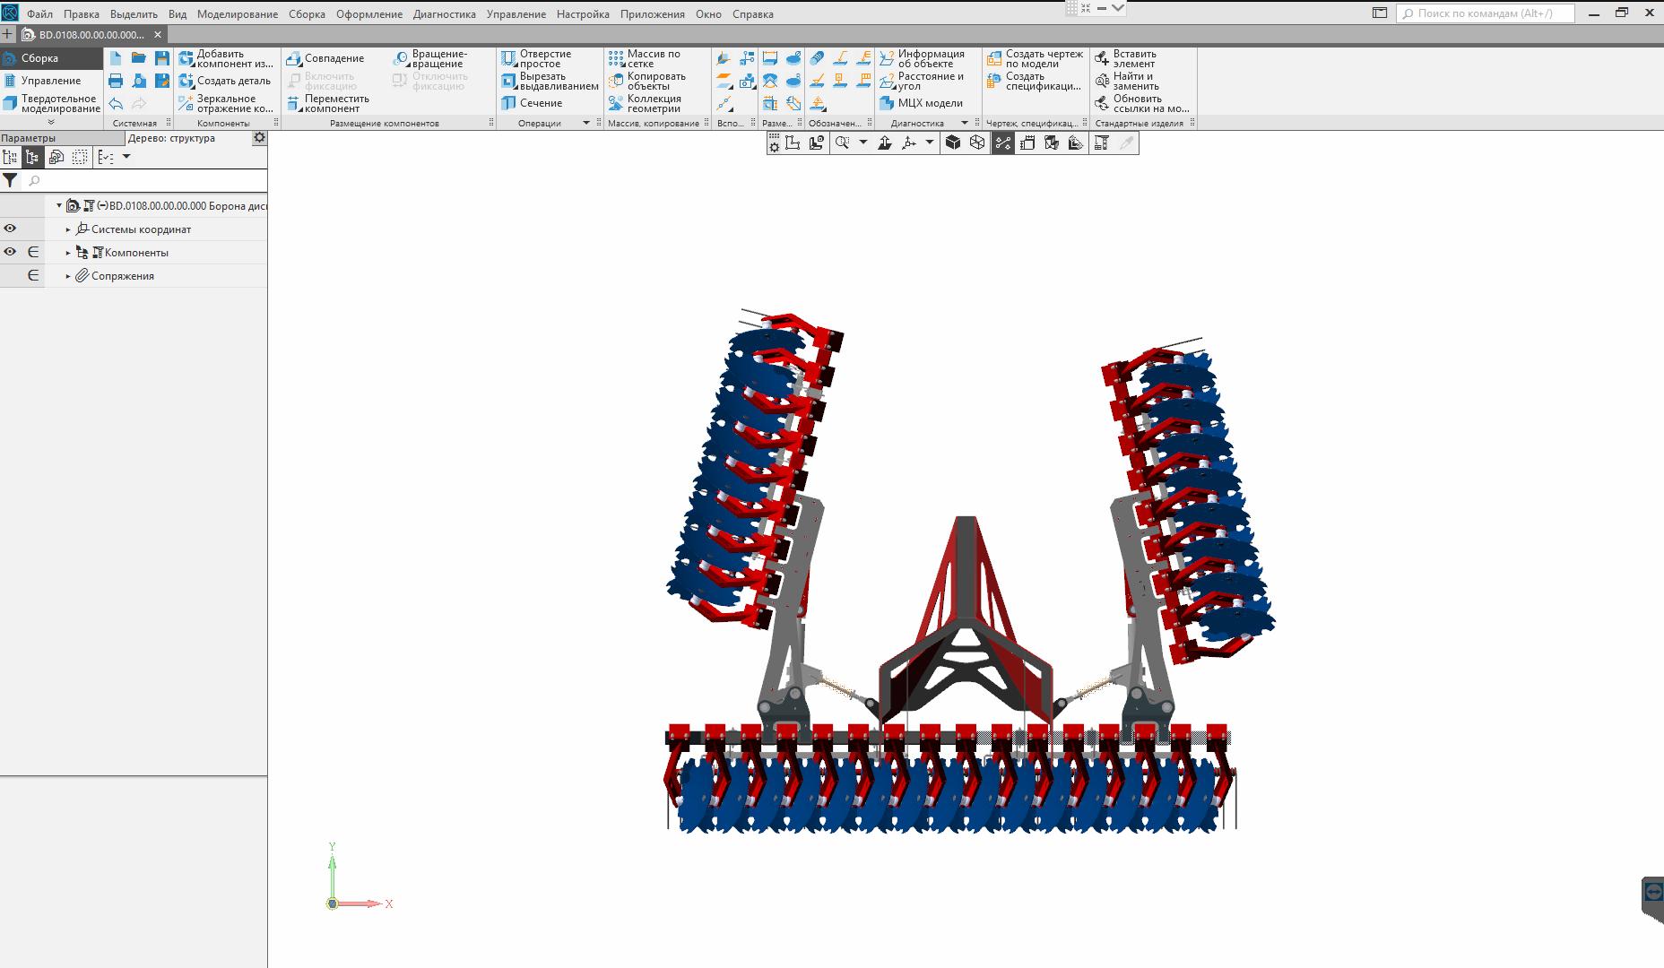Hide the Системы координат item via eye icon

10,229
